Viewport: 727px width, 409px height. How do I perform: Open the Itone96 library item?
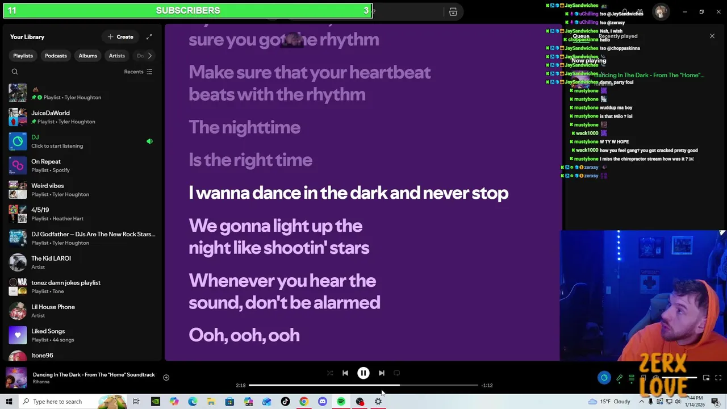82,354
